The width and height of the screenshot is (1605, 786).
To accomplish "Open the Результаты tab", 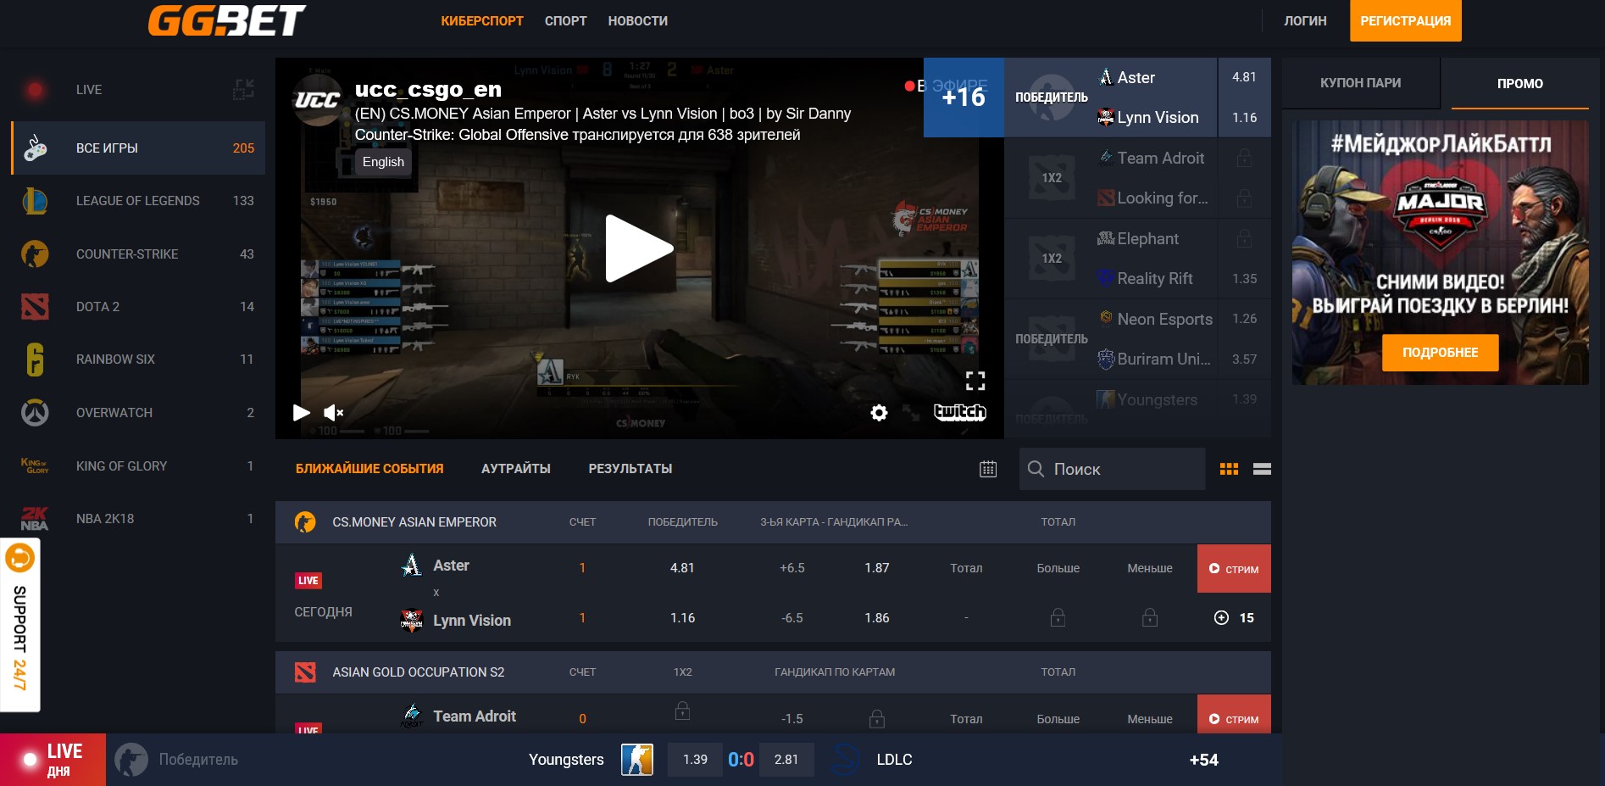I will 630,469.
